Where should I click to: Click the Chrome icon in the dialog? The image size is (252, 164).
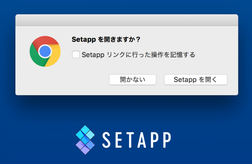45,51
